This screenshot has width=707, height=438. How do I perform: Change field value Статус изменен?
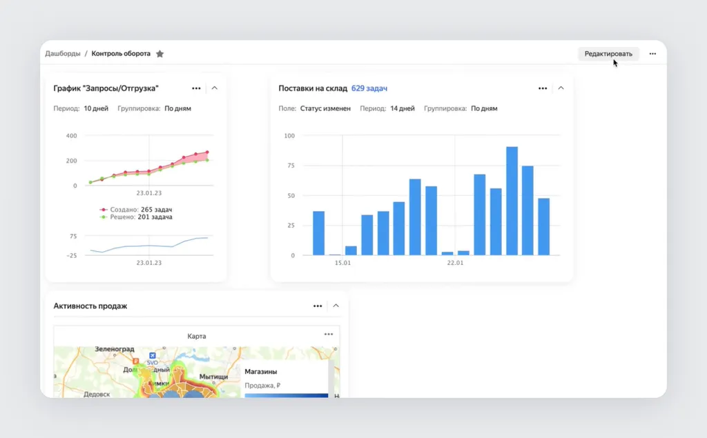point(325,108)
